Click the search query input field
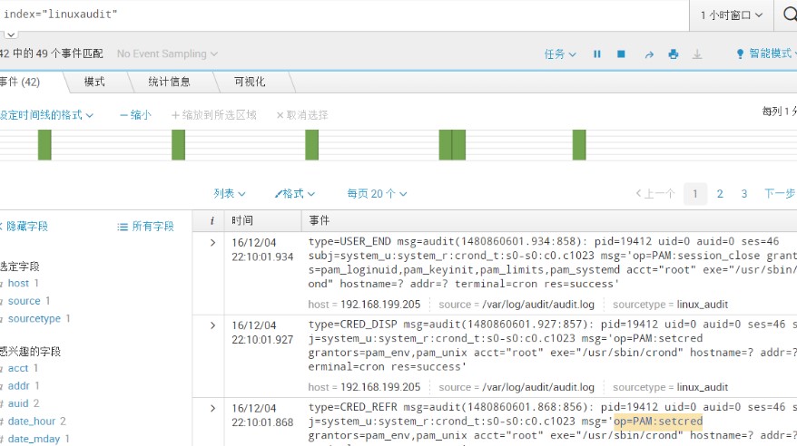The image size is (797, 446). click(x=345, y=15)
